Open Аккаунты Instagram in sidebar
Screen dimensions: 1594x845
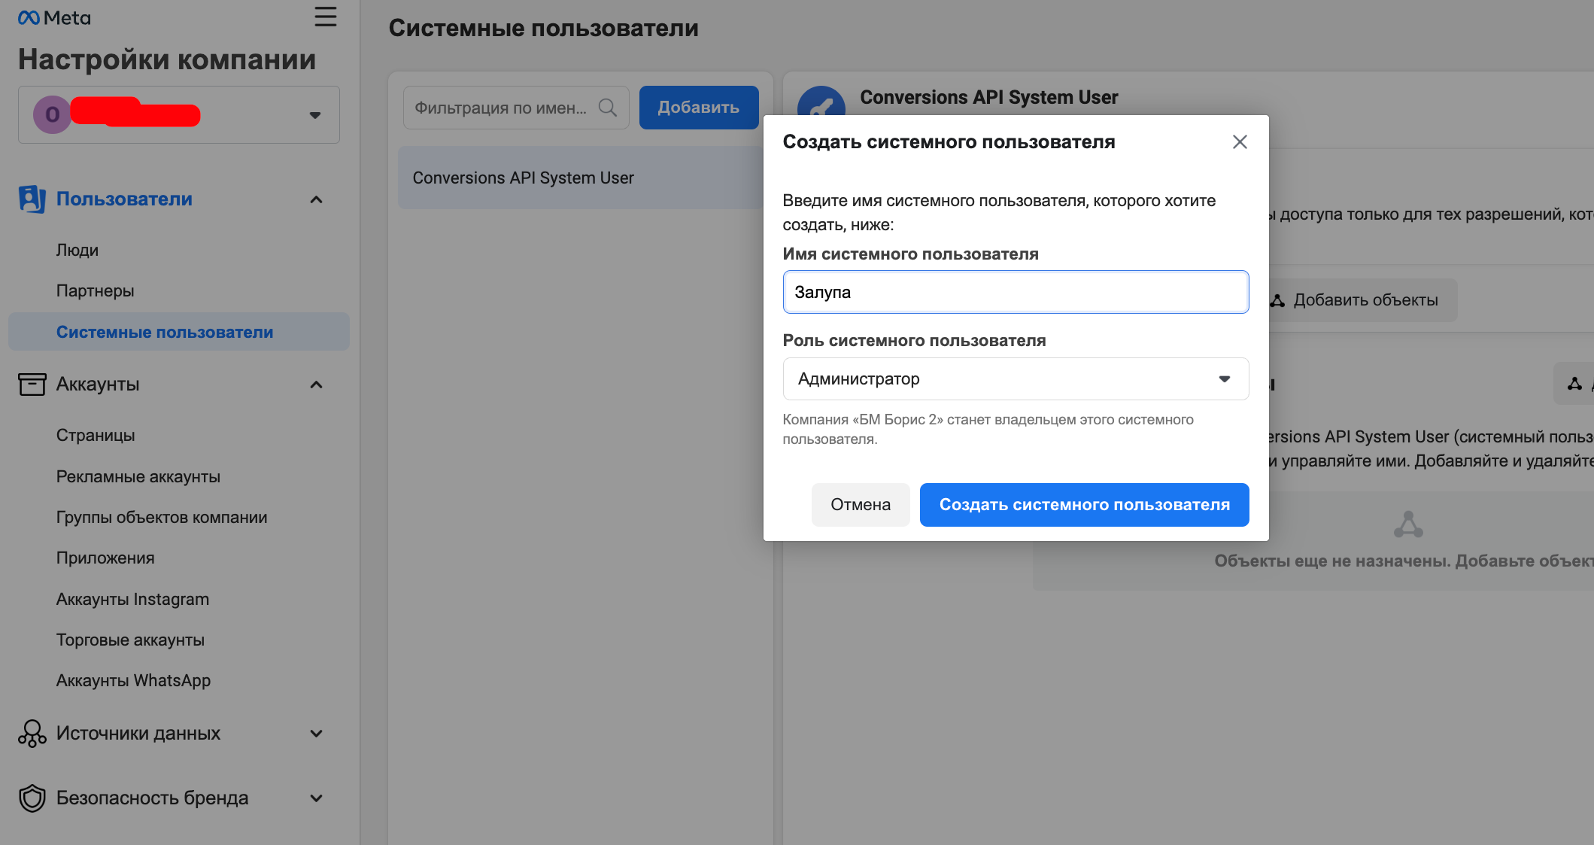pyautogui.click(x=132, y=599)
